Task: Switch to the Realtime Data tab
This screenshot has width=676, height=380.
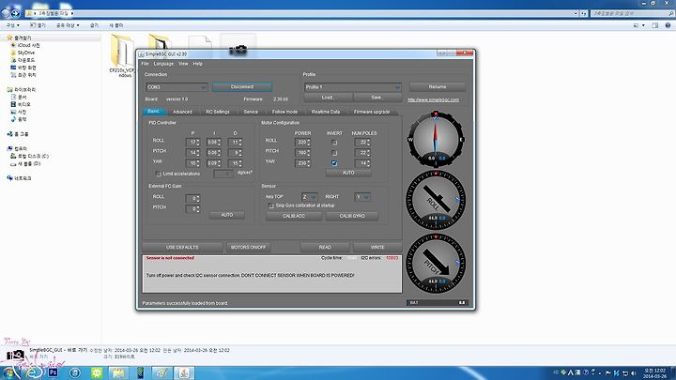Action: 326,112
